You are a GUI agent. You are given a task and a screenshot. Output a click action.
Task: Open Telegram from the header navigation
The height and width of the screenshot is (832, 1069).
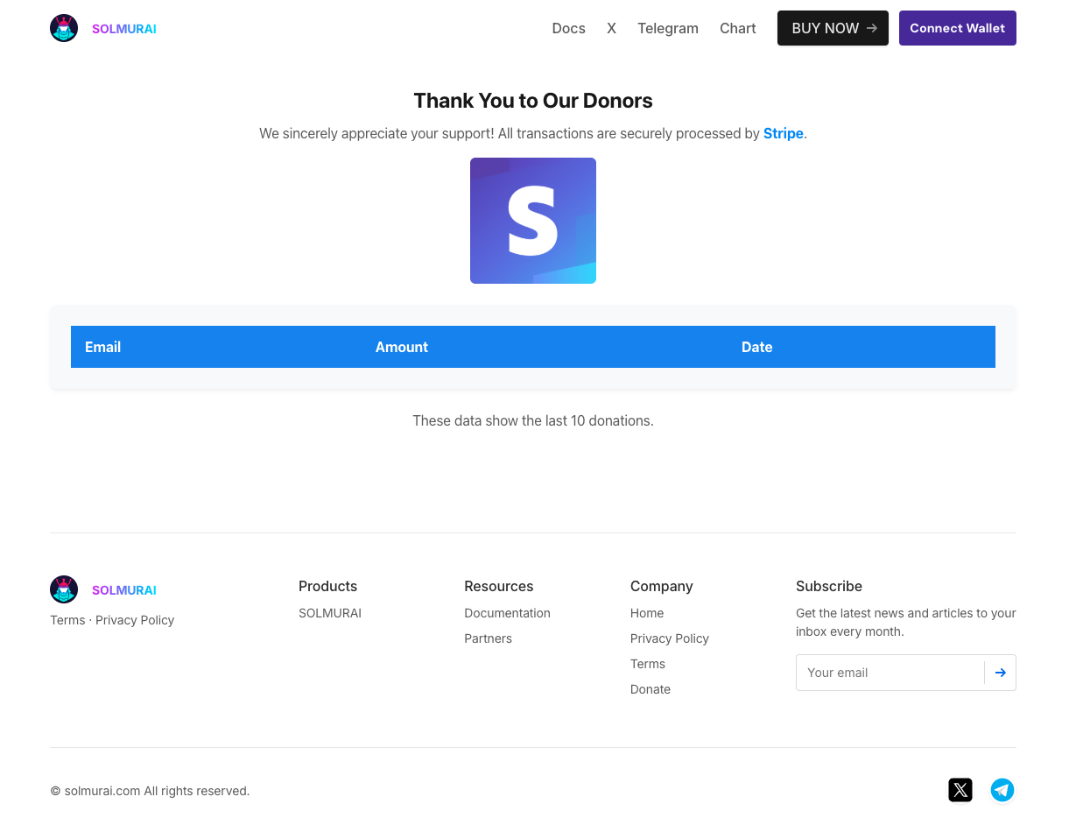point(667,28)
